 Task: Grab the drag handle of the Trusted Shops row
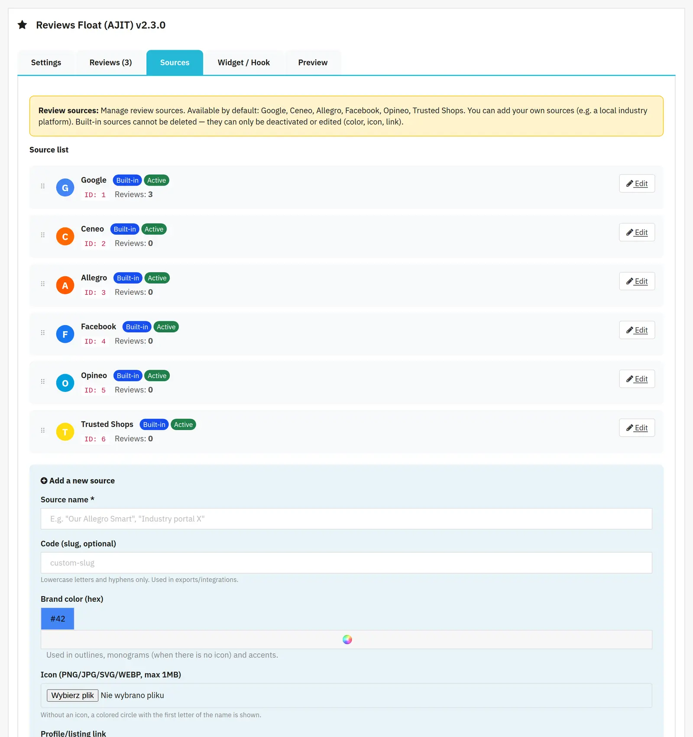click(x=43, y=430)
